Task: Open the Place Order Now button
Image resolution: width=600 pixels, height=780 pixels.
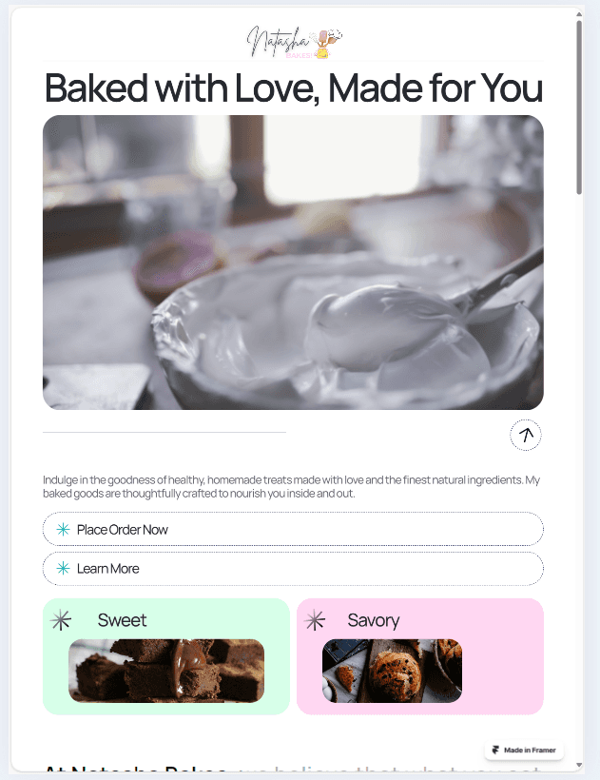Action: pyautogui.click(x=293, y=529)
